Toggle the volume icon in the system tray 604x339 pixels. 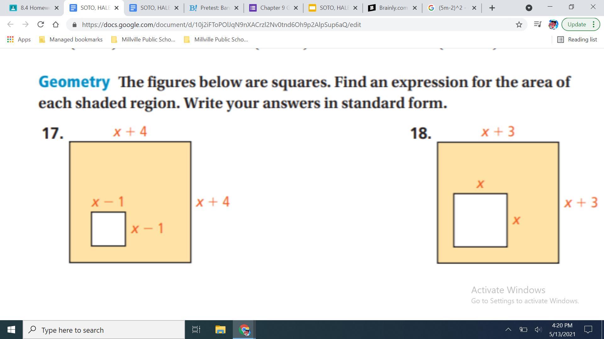click(538, 330)
